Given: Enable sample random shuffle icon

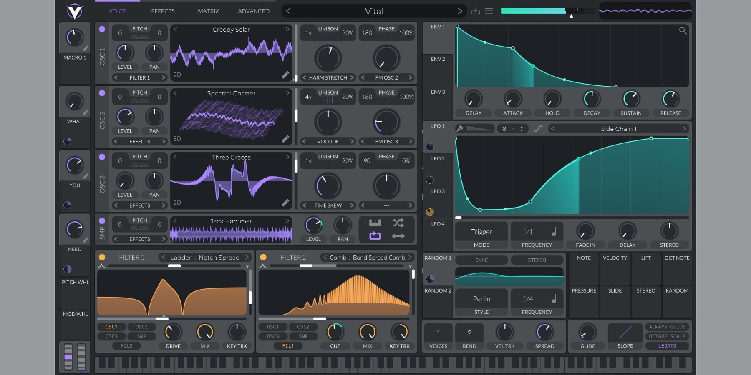Looking at the screenshot, I should (398, 223).
